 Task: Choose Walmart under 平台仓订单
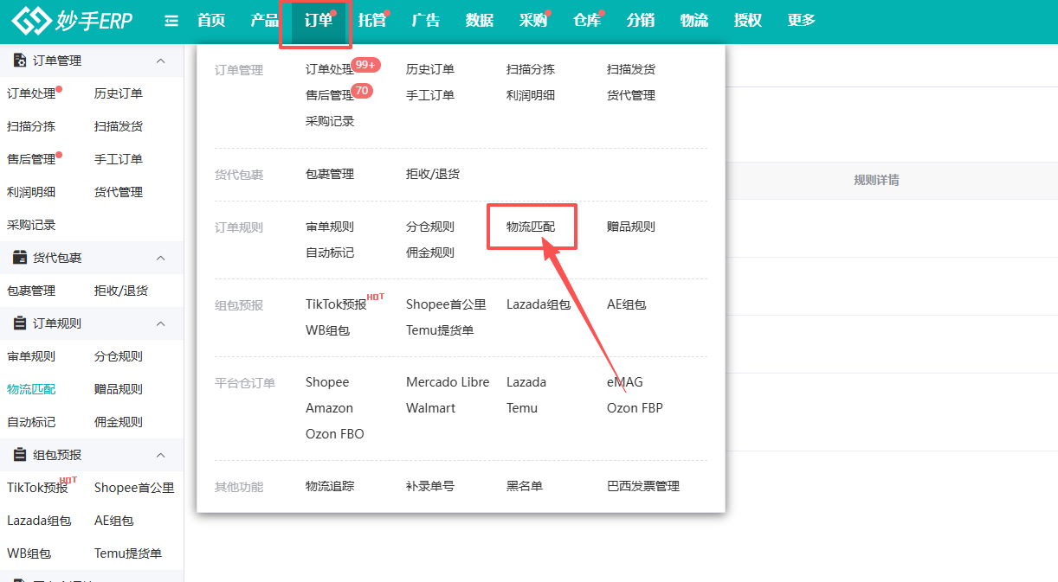430,408
